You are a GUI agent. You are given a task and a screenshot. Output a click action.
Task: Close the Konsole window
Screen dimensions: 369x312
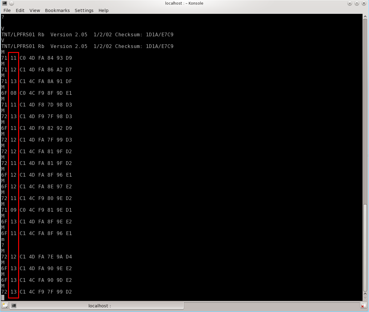(364, 3)
